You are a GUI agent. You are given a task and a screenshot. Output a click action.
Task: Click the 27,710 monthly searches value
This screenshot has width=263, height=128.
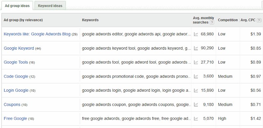207,62
